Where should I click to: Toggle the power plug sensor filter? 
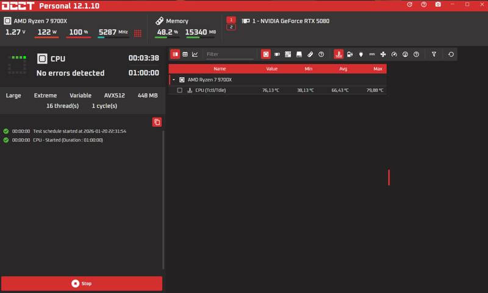[x=360, y=54]
